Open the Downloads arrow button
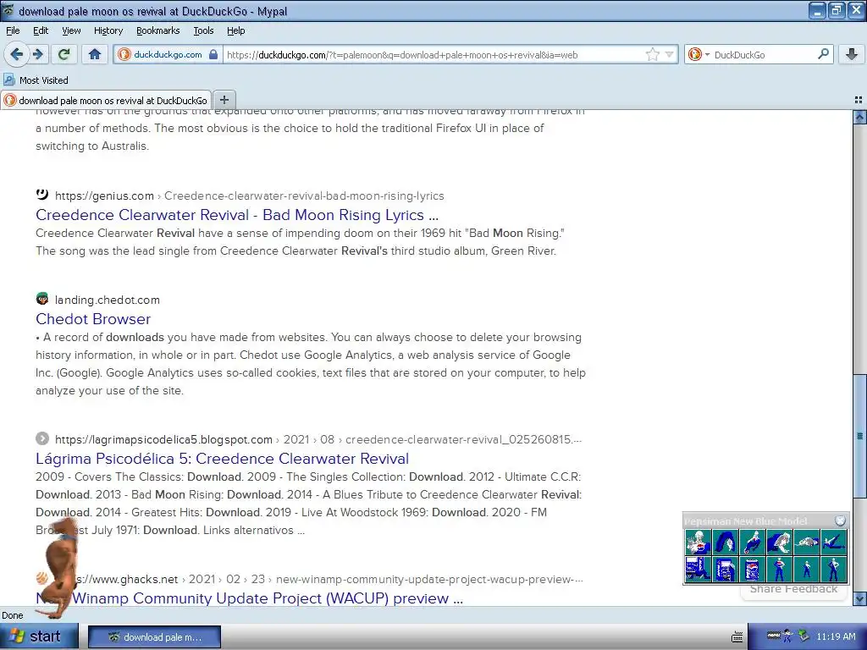Screen dimensions: 867x650 852,54
